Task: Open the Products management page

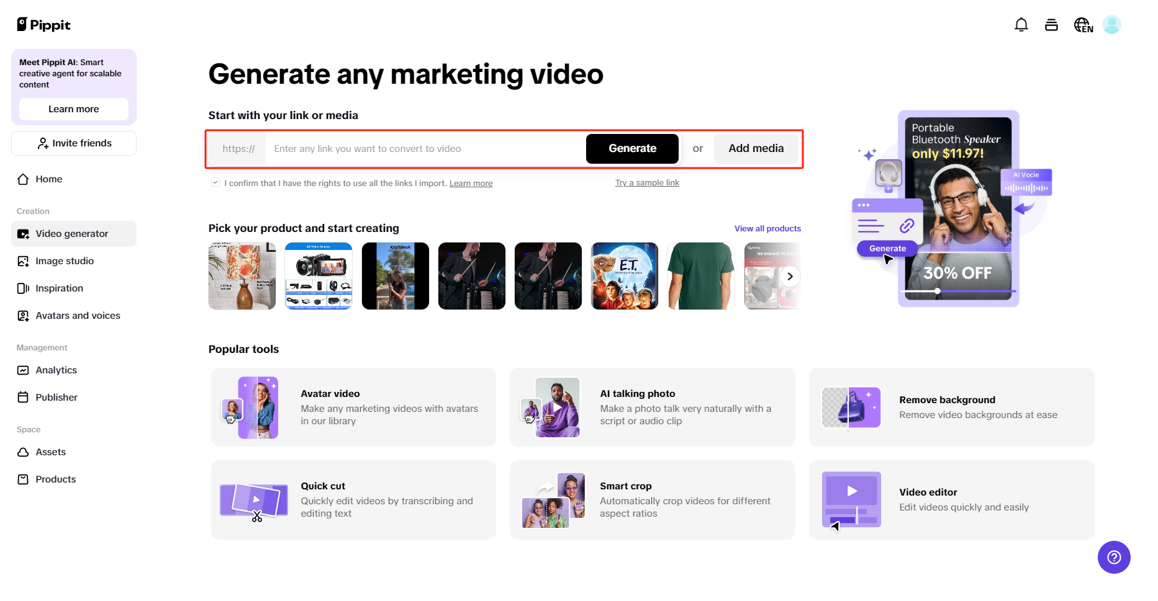Action: tap(55, 479)
